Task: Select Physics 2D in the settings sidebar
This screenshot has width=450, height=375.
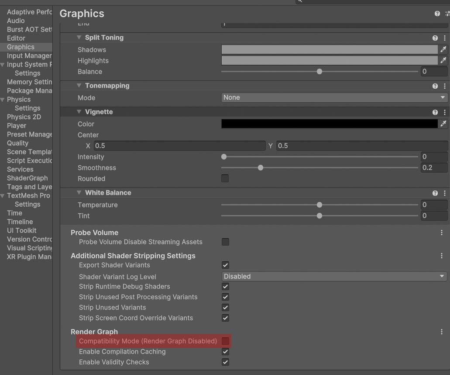Action: (24, 117)
